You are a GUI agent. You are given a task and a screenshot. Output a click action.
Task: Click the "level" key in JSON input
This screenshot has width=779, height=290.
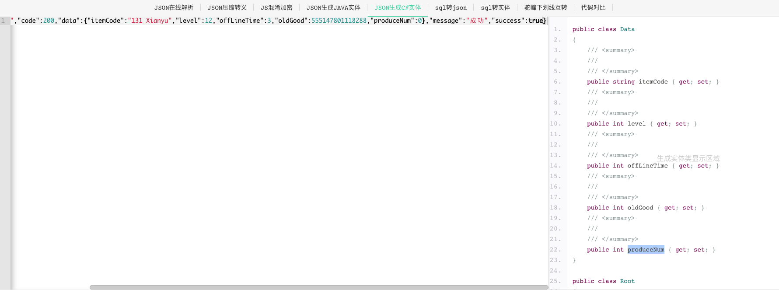pyautogui.click(x=188, y=21)
